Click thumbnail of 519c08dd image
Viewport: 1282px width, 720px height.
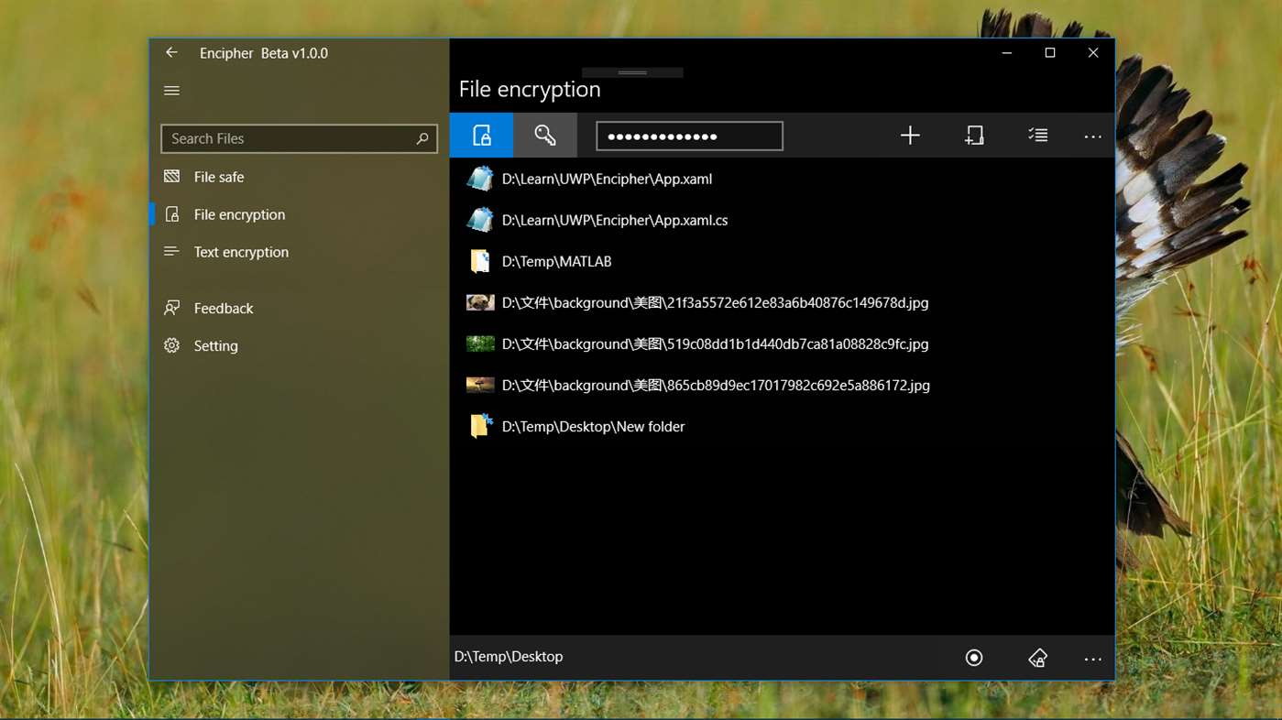(x=480, y=344)
